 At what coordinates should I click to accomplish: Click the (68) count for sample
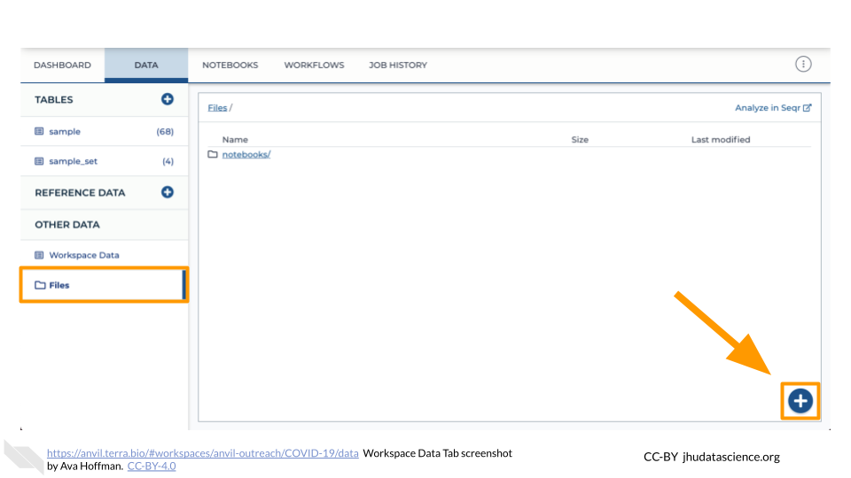point(165,132)
